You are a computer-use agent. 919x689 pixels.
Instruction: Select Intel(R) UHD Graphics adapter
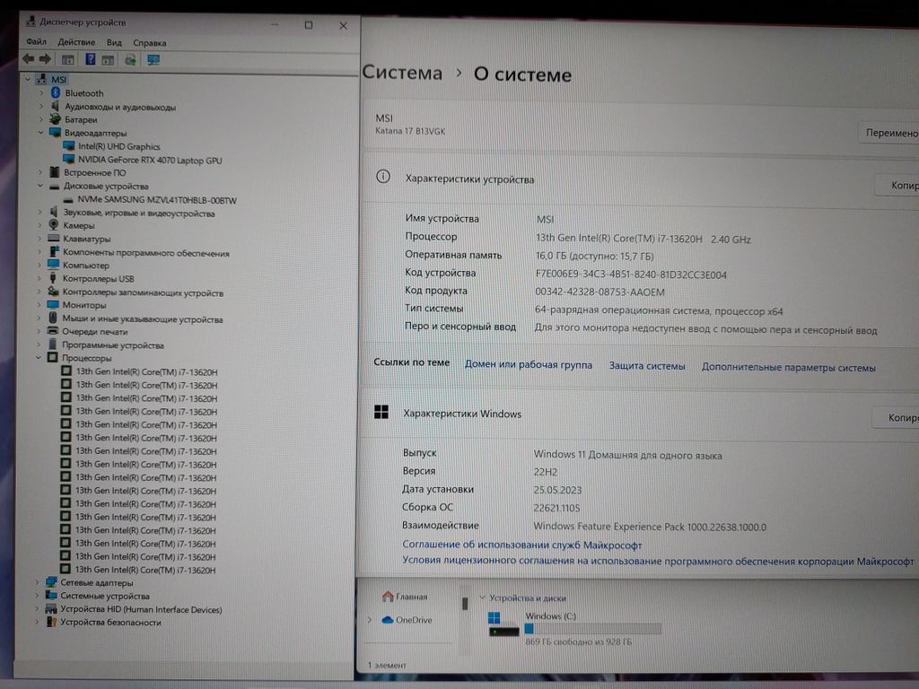tap(118, 147)
